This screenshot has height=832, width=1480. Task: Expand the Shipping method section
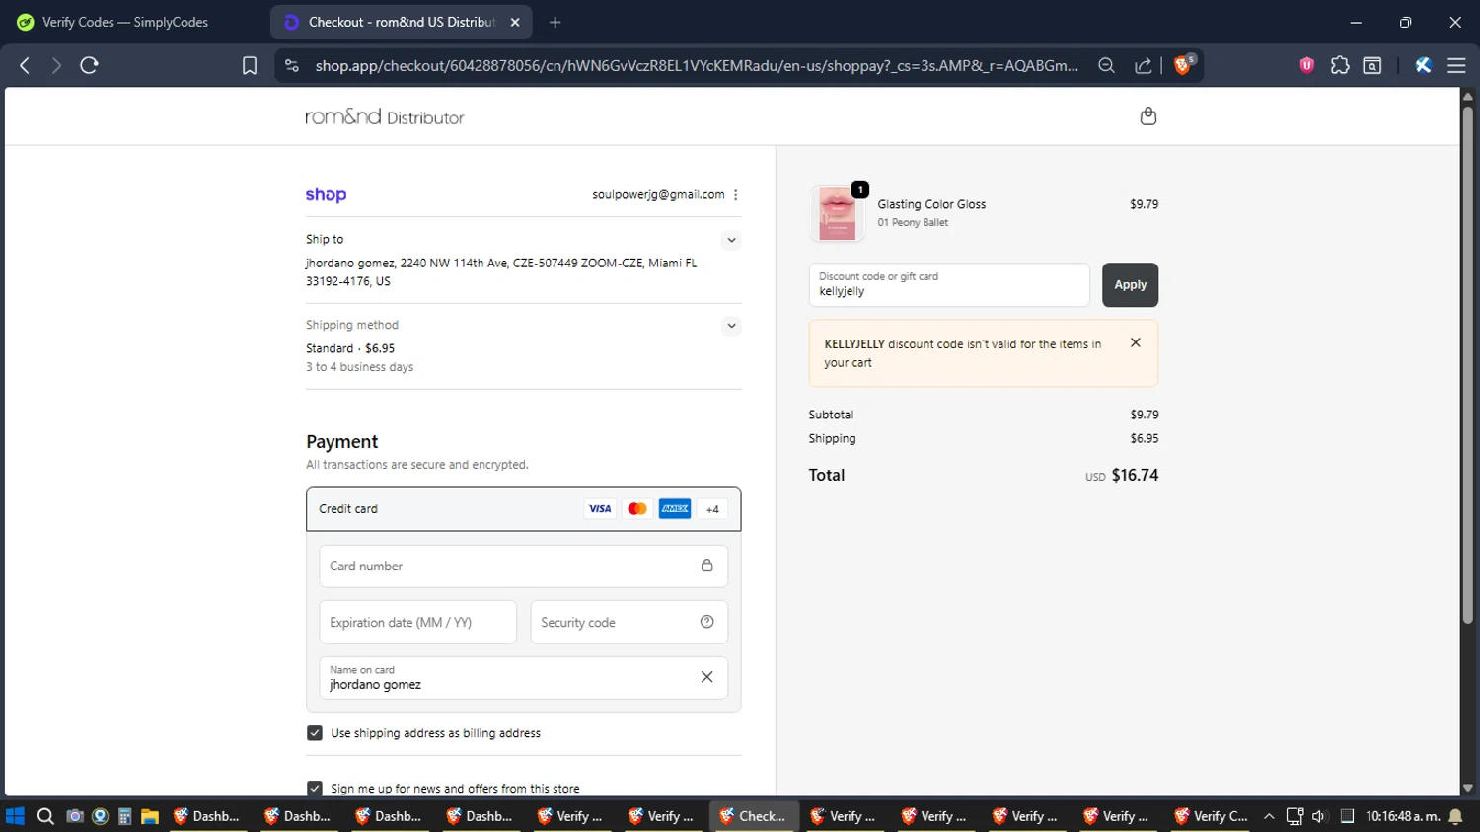[x=731, y=326]
